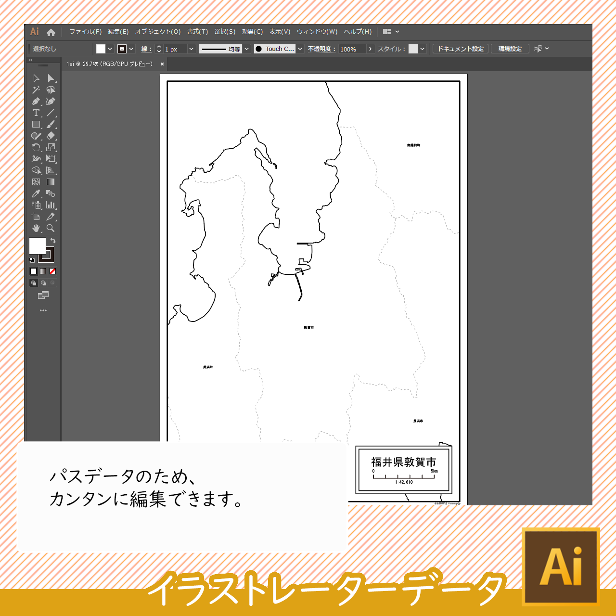Open the graphic style dropdown
Screen dimensions: 616x616
point(423,49)
